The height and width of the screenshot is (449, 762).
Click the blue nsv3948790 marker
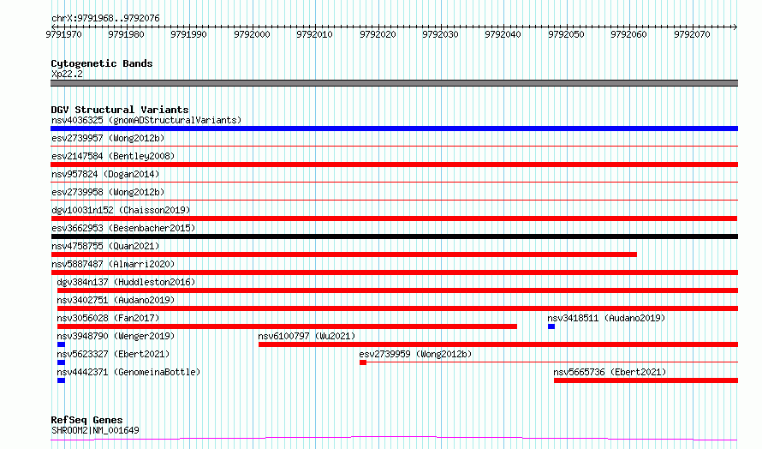(61, 344)
